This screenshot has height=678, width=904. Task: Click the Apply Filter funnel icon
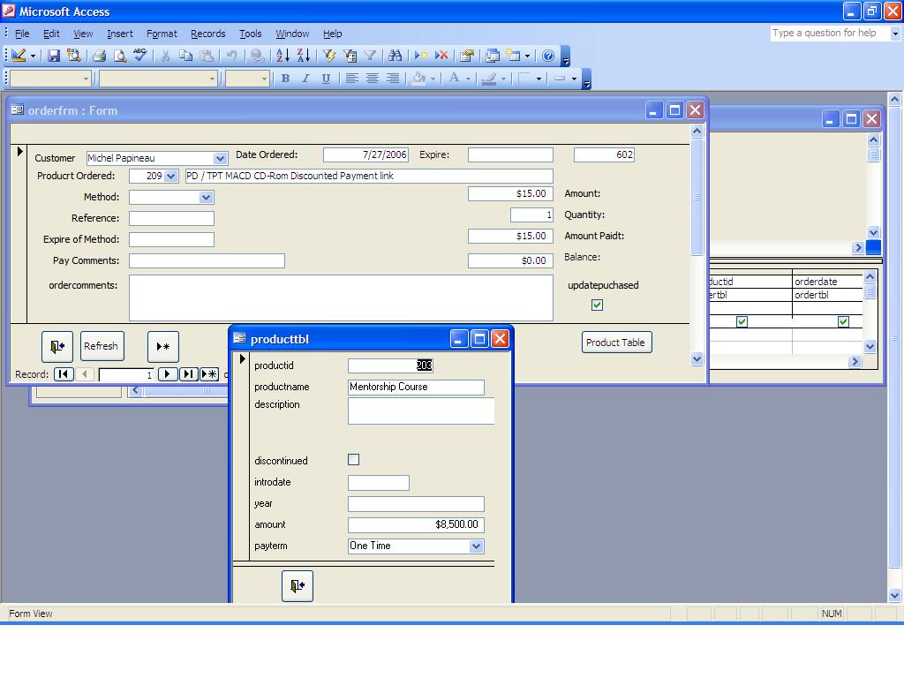[370, 56]
